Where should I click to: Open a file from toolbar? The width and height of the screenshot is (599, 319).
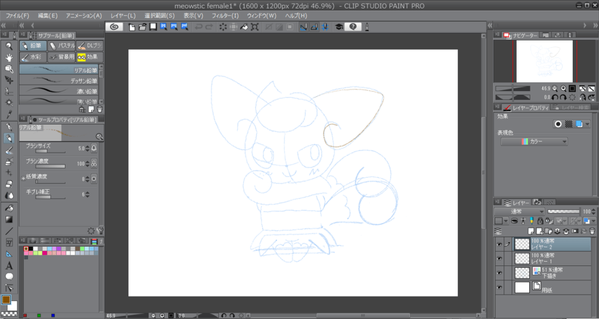click(142, 27)
